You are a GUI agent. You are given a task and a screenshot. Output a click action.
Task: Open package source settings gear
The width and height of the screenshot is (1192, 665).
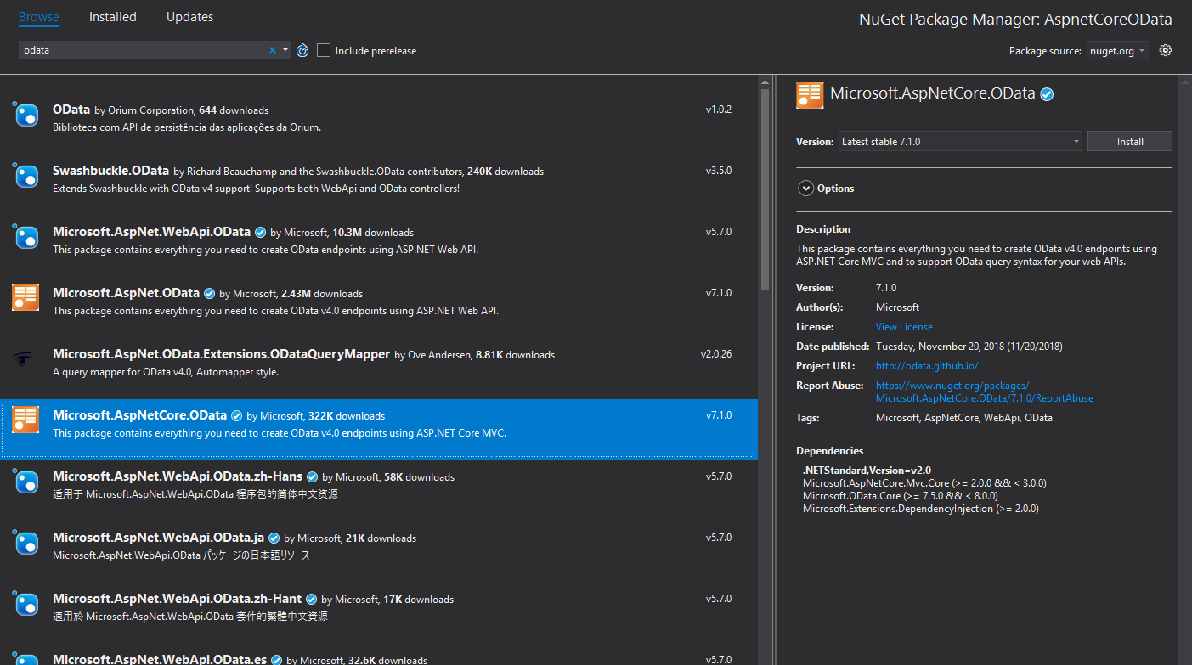click(1166, 50)
